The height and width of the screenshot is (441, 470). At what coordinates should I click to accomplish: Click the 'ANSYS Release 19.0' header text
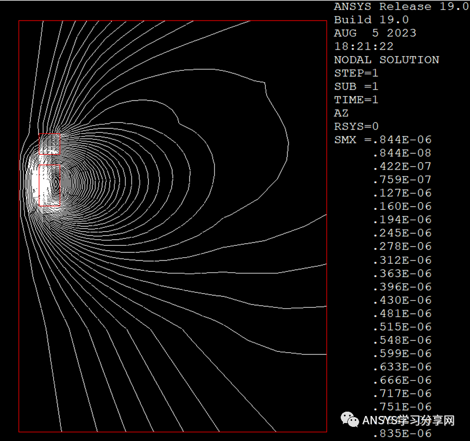[402, 7]
